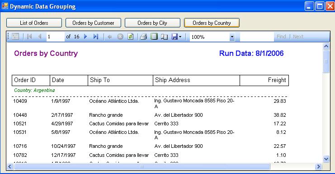Click order ID 10531
Viewport: 335px width, 174px height.
tap(19, 132)
